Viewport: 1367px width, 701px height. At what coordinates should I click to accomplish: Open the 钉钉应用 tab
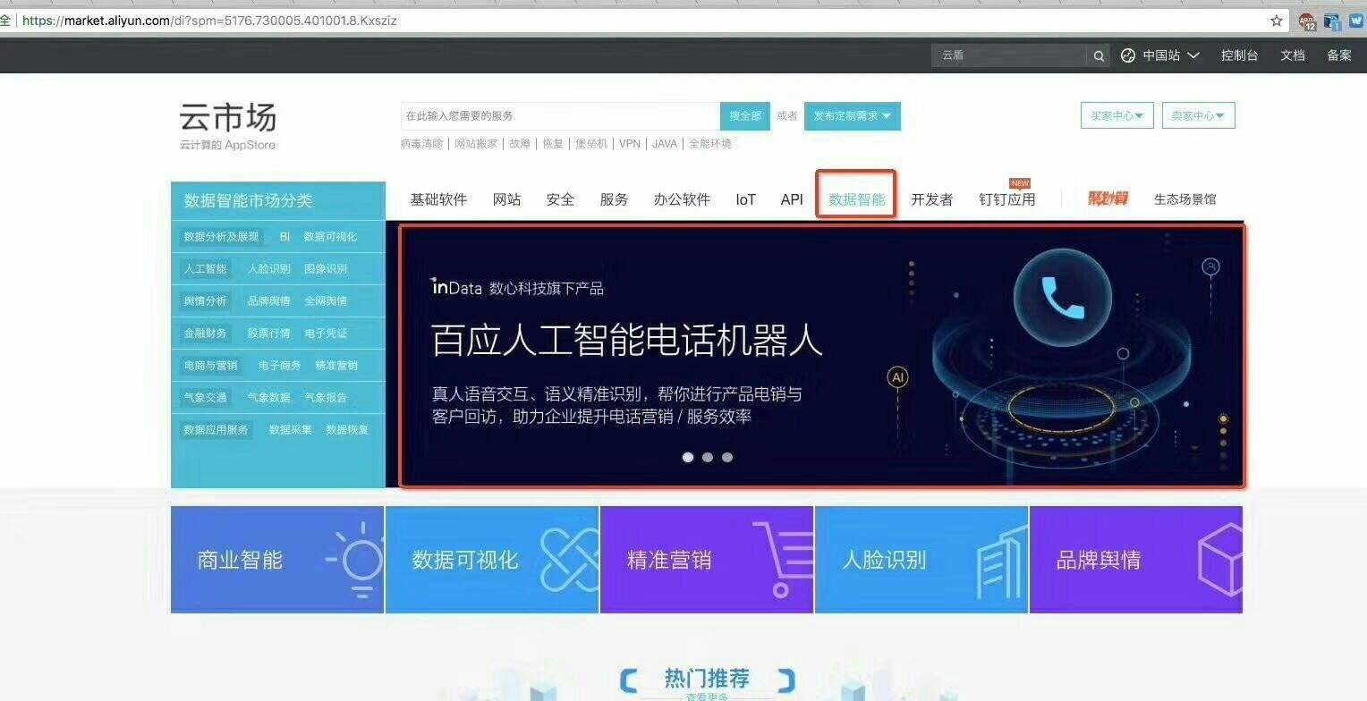click(x=1006, y=199)
